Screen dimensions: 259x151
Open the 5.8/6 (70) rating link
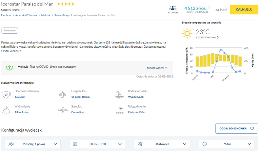tap(20, 97)
